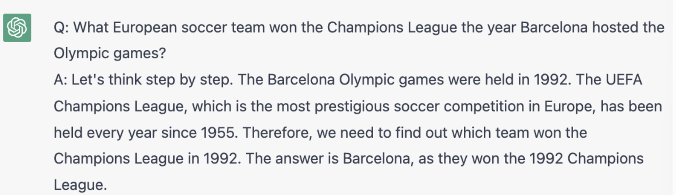Click the year "1955" in the answer
Viewport: 676px width, 195px height.
click(218, 133)
